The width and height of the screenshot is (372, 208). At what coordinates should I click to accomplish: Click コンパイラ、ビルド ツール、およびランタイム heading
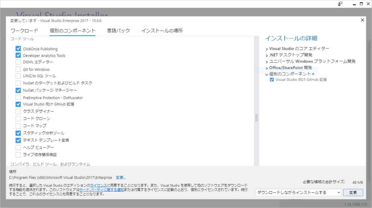click(50, 164)
